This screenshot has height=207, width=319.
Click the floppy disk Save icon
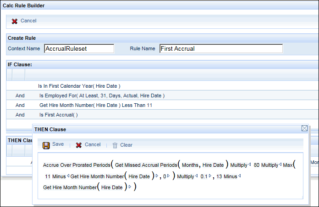point(46,145)
